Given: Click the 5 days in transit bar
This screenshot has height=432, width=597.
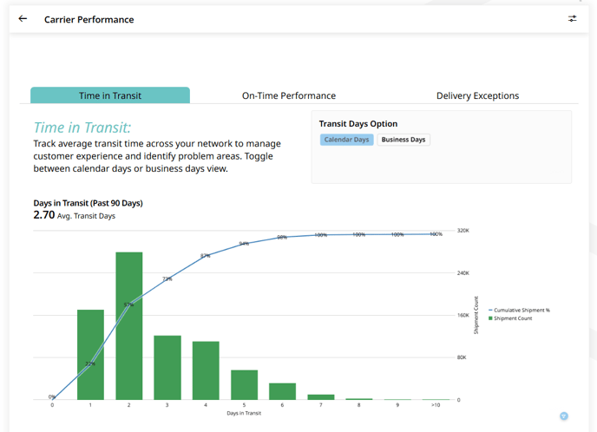Looking at the screenshot, I should [x=244, y=384].
